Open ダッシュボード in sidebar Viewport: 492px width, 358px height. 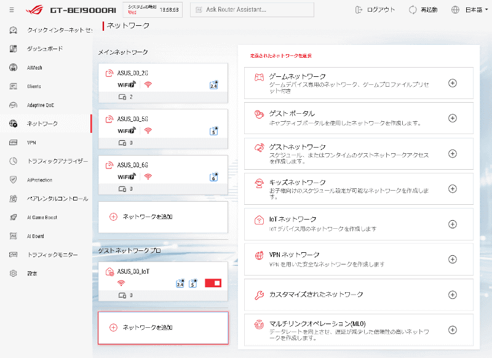(x=46, y=49)
